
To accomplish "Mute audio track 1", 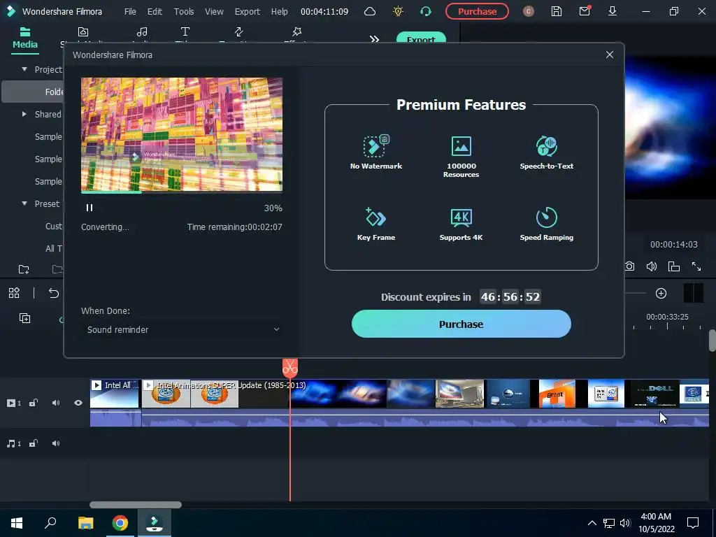I will [56, 443].
